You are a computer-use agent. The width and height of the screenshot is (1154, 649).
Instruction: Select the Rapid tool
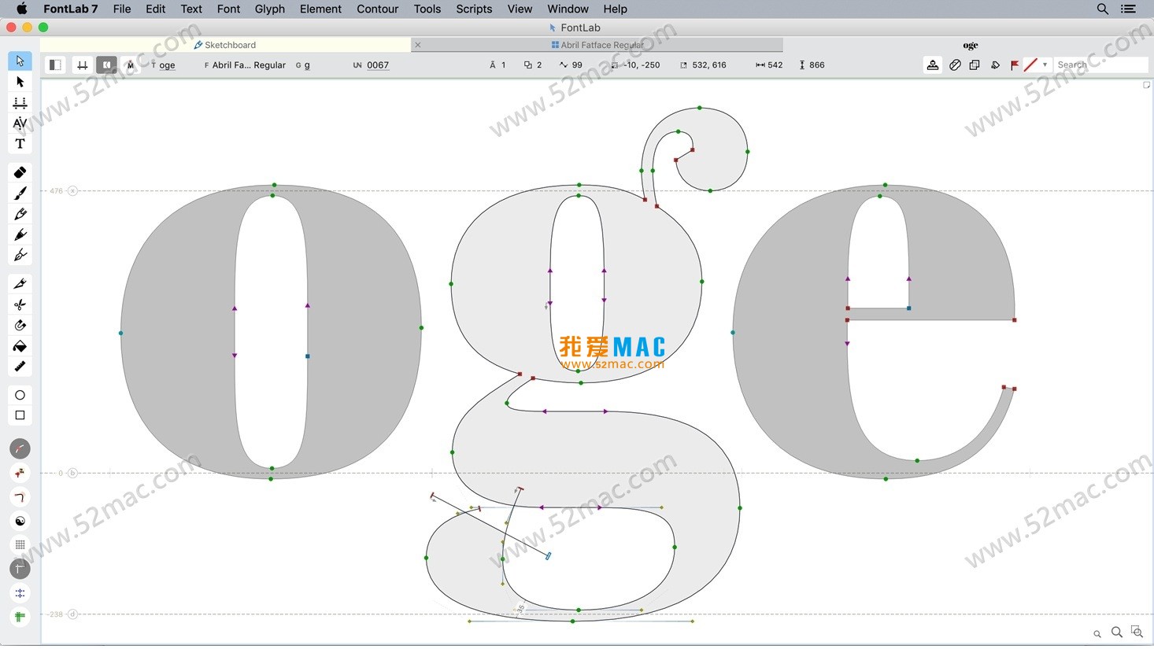coord(20,255)
